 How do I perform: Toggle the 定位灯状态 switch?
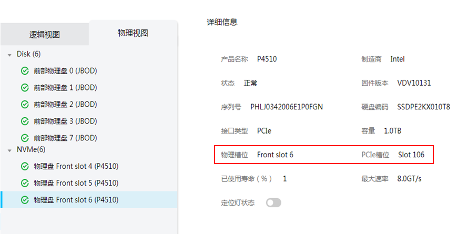273,203
